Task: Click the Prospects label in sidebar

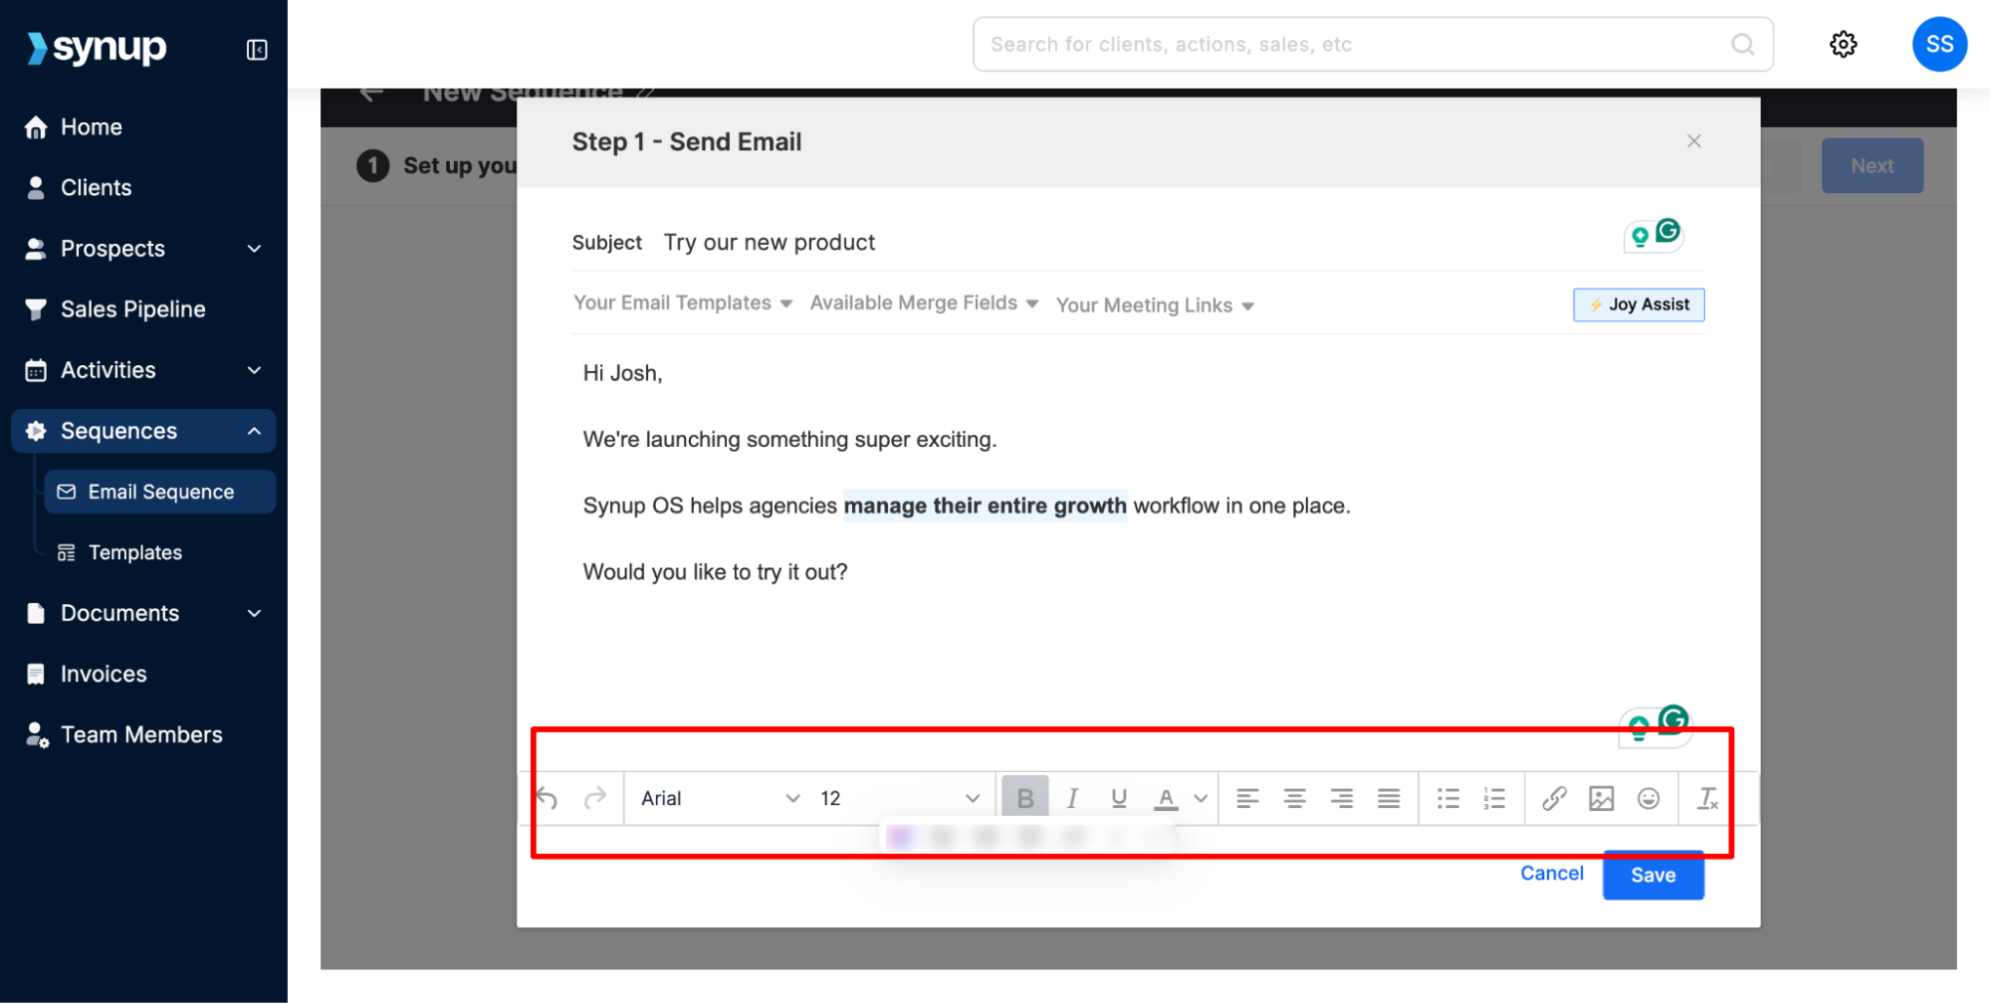Action: click(112, 249)
